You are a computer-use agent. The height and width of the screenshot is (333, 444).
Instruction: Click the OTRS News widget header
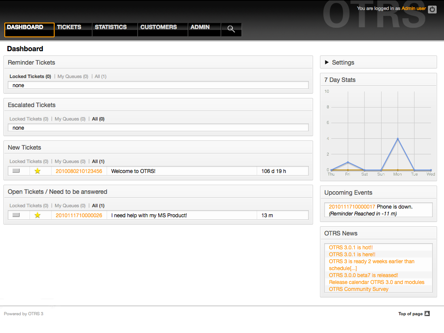[x=378, y=233]
